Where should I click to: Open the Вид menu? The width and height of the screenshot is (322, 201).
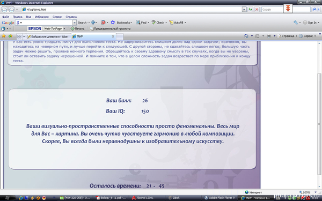tap(28, 17)
